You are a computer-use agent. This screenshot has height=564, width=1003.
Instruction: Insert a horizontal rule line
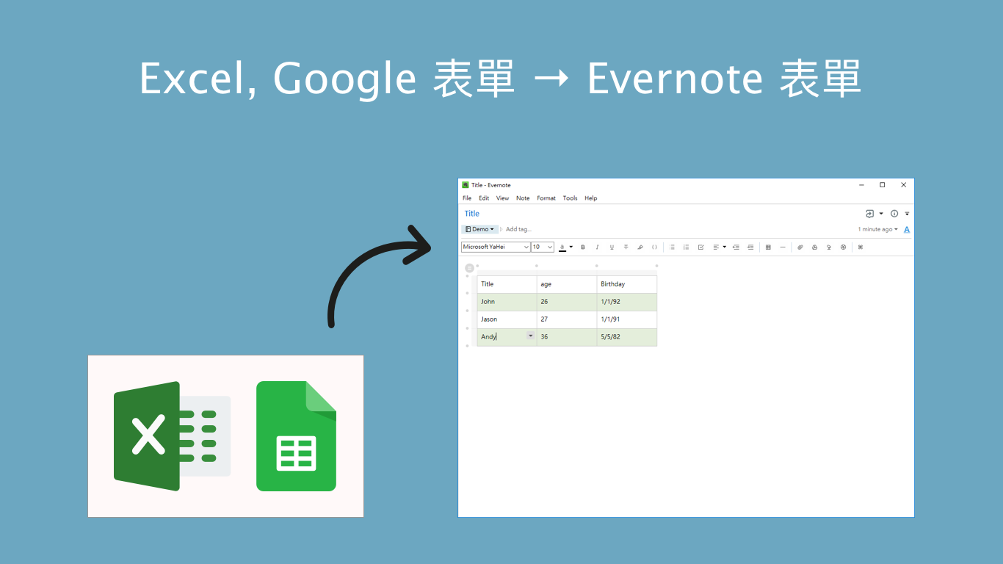tap(783, 247)
